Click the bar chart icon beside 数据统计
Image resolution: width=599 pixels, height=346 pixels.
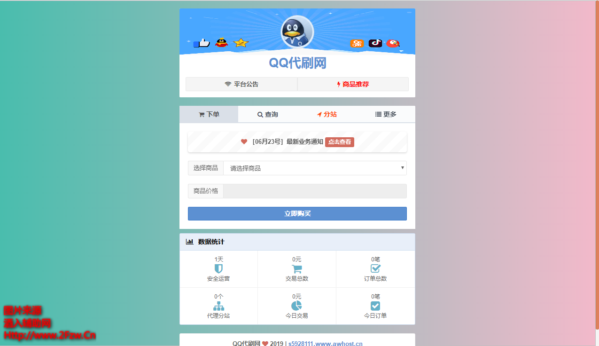click(x=190, y=242)
